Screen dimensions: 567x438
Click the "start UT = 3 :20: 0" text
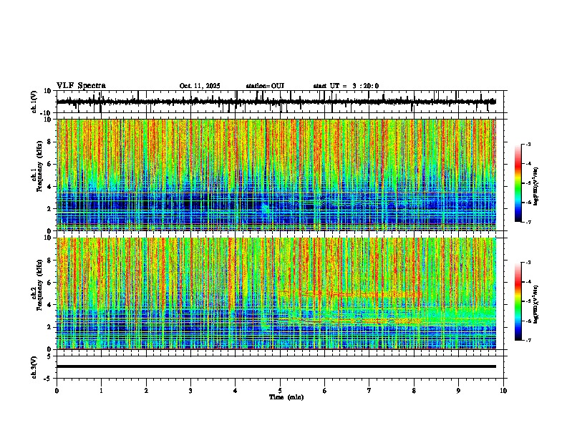click(346, 86)
